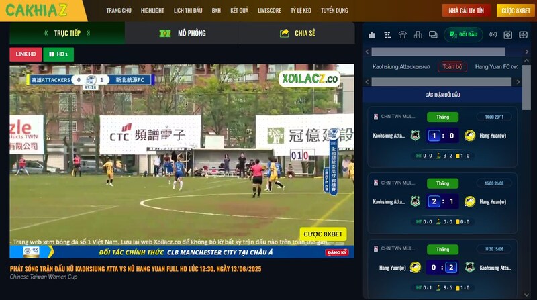
Task: Open the 0 : 2 match score
Action: 442,268
